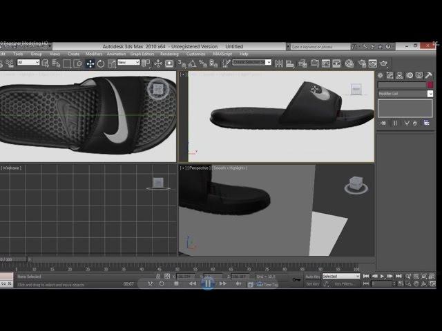Open the Customize menu
This screenshot has width=442, height=331.
click(x=195, y=54)
